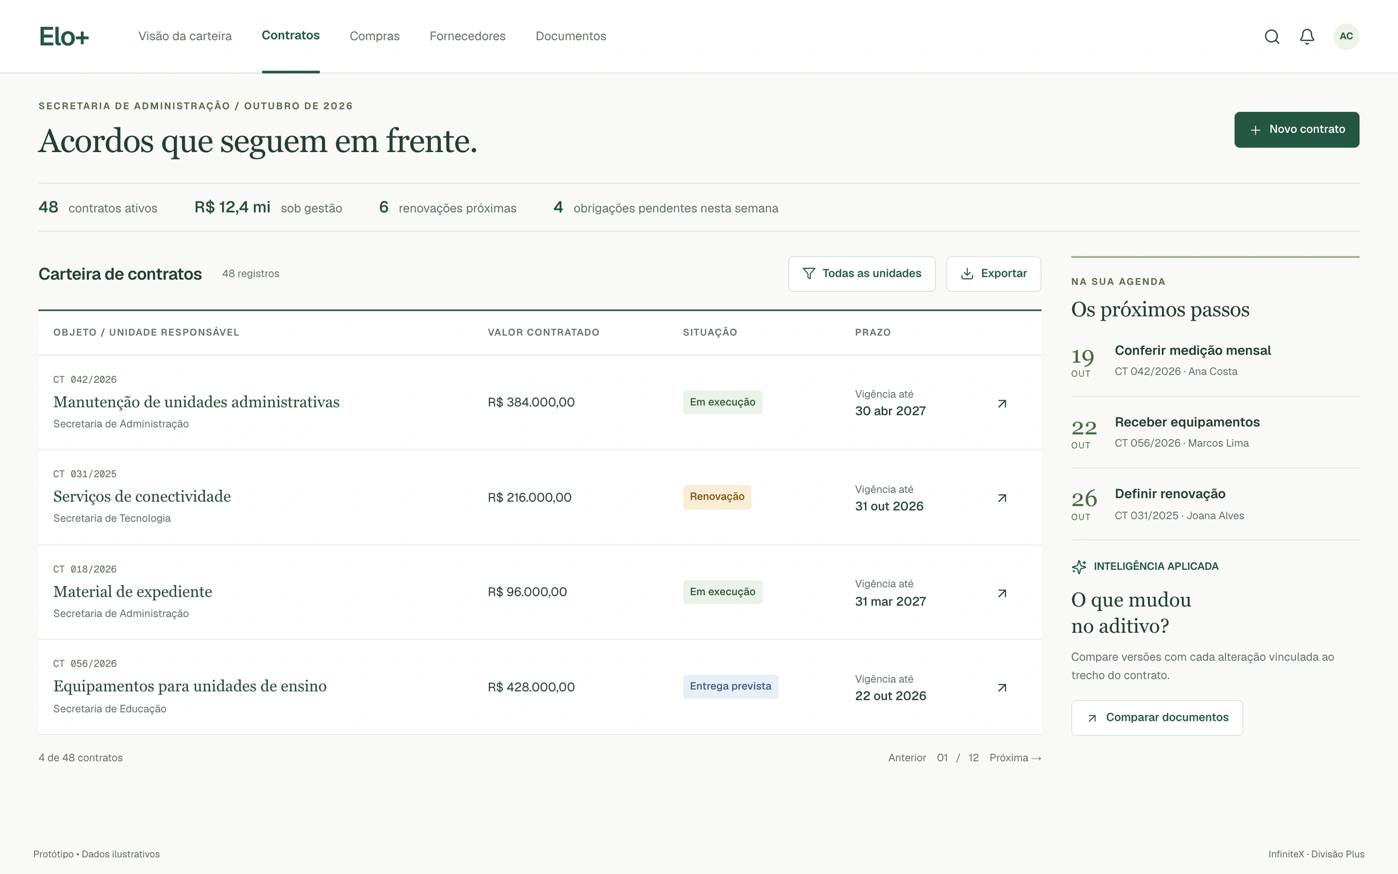
Task: Open arrow for Manutenção de unidades administrativas
Action: coord(1002,403)
